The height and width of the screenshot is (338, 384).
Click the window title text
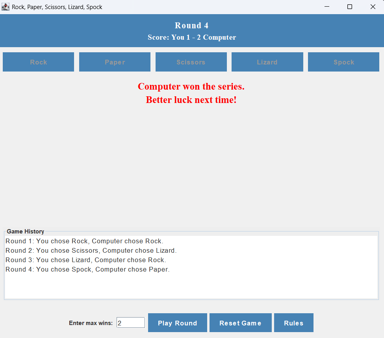click(57, 7)
